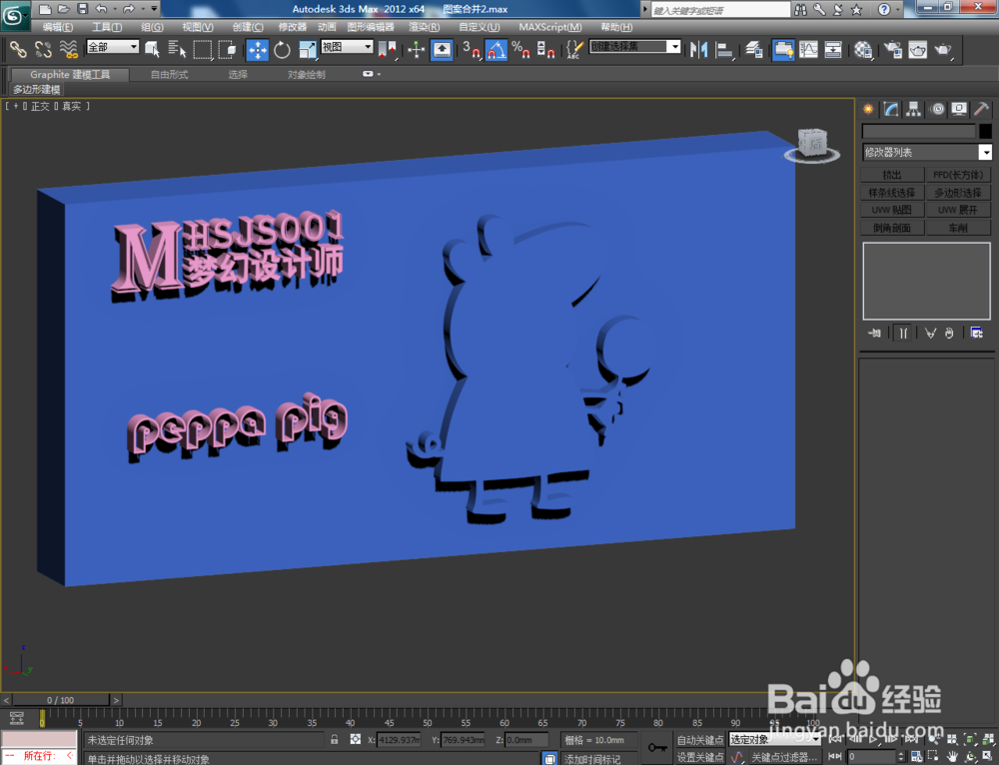999x765 pixels.
Task: Activate the Select and Rotate tool
Action: [x=283, y=49]
